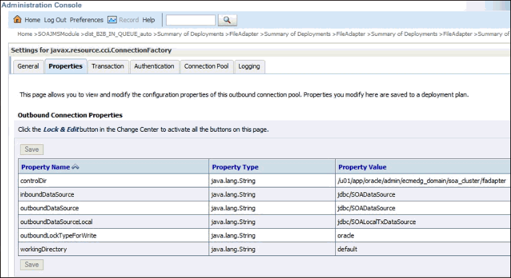Click the Save button above the table
This screenshot has width=511, height=278.
31,150
